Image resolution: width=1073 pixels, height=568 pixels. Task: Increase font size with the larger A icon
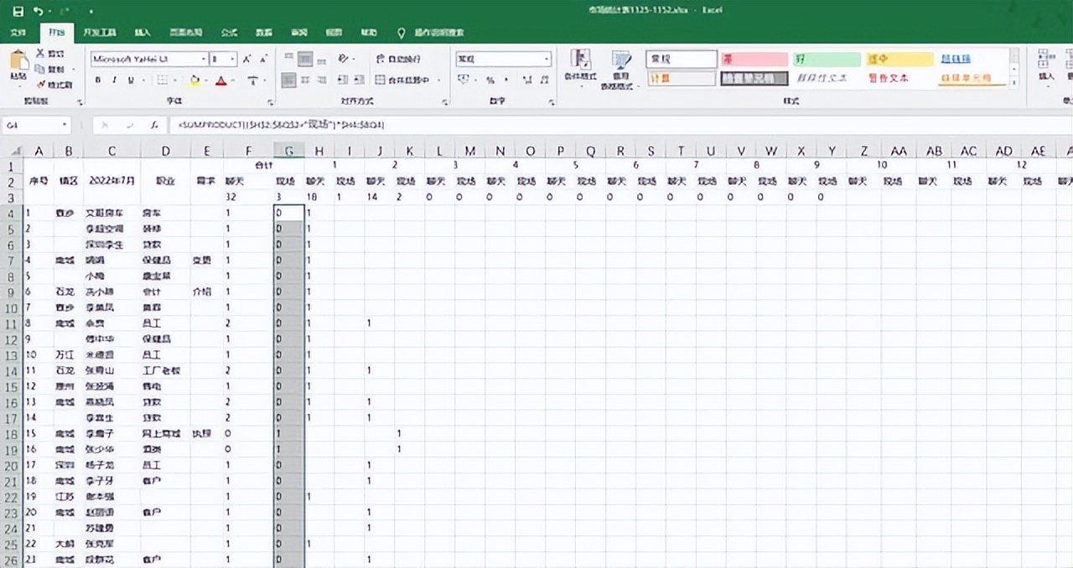click(x=247, y=59)
